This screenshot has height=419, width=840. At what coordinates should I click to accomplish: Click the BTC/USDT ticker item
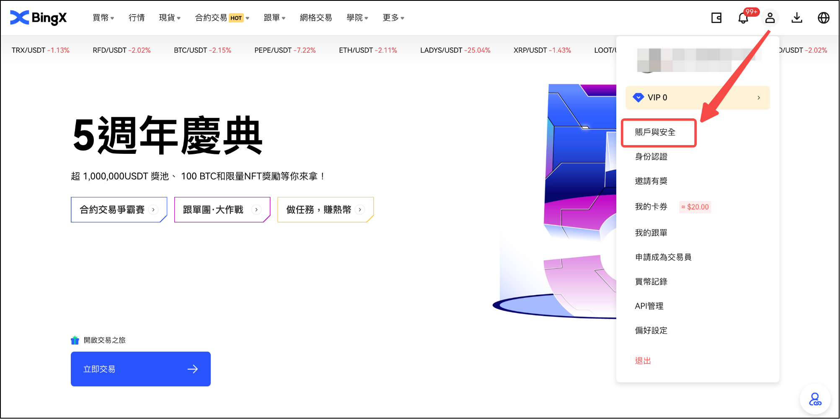click(202, 50)
